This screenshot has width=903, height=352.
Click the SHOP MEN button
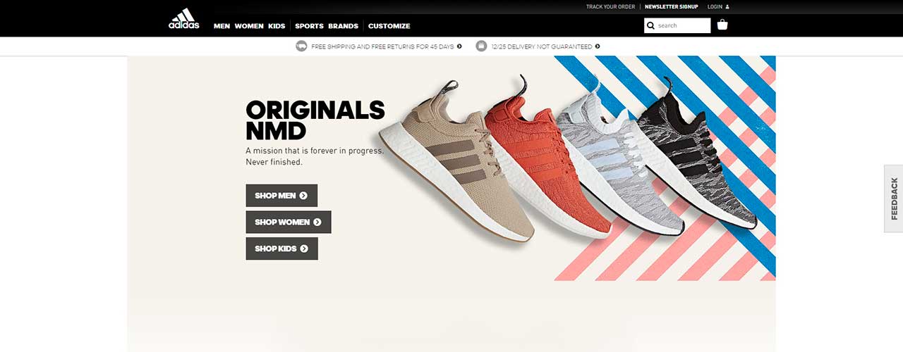281,196
